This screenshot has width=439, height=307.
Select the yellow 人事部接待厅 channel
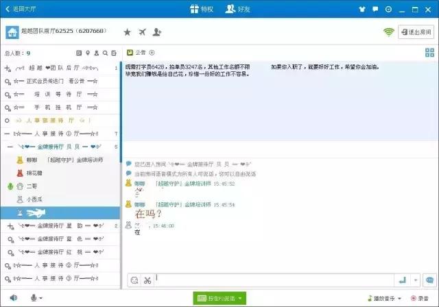pos(60,121)
